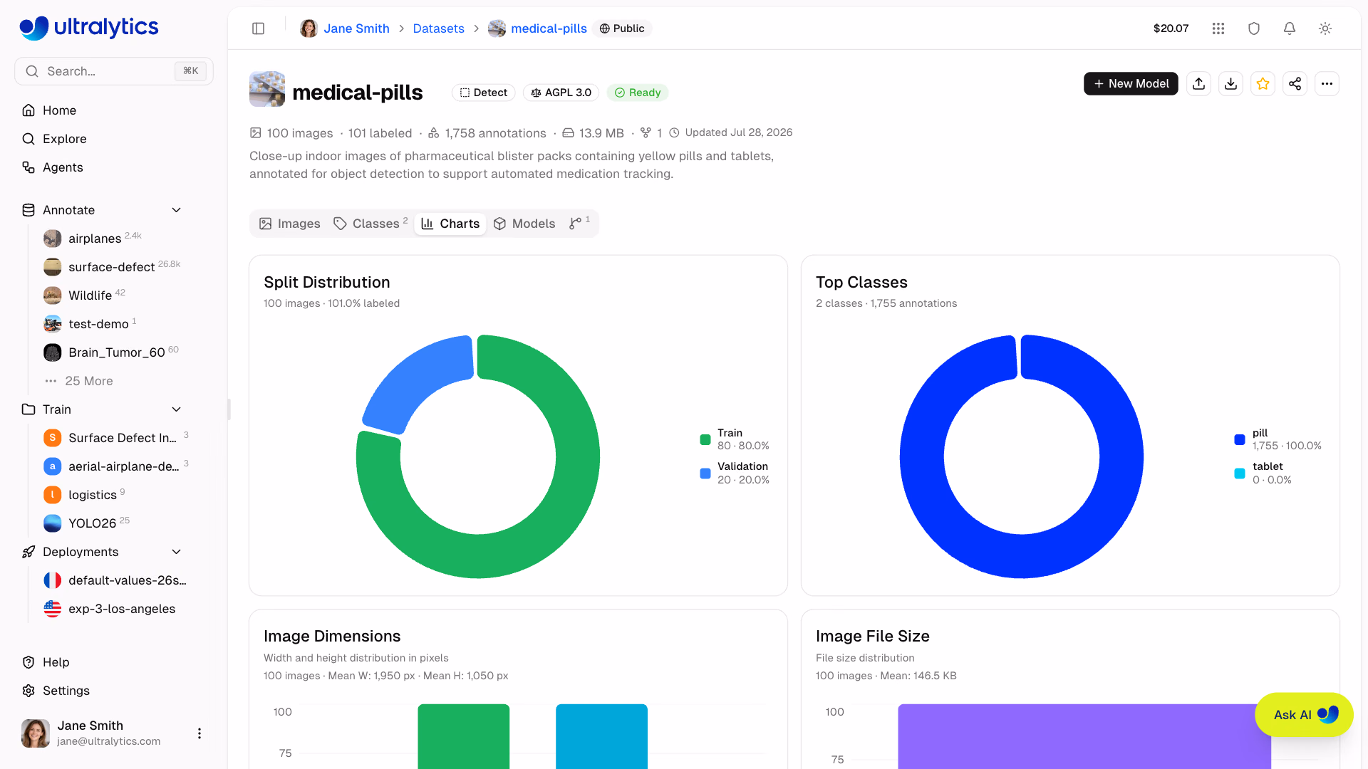Switch to the Images tab
Viewport: 1368px width, 769px height.
[x=290, y=224]
